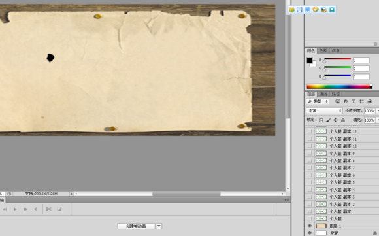Switch to the 通道 channels tab
Screen dimensions: 379x236
(323, 94)
